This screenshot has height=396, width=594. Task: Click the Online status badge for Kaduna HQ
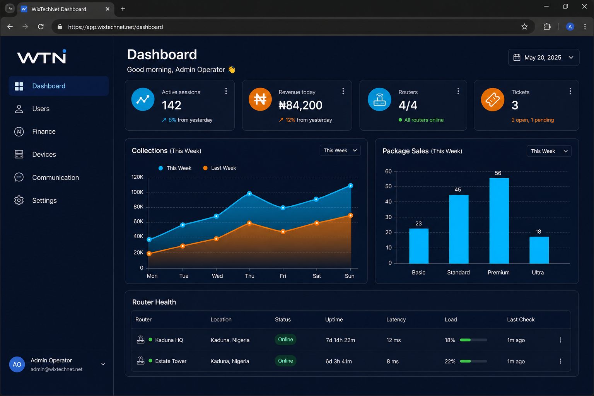285,340
